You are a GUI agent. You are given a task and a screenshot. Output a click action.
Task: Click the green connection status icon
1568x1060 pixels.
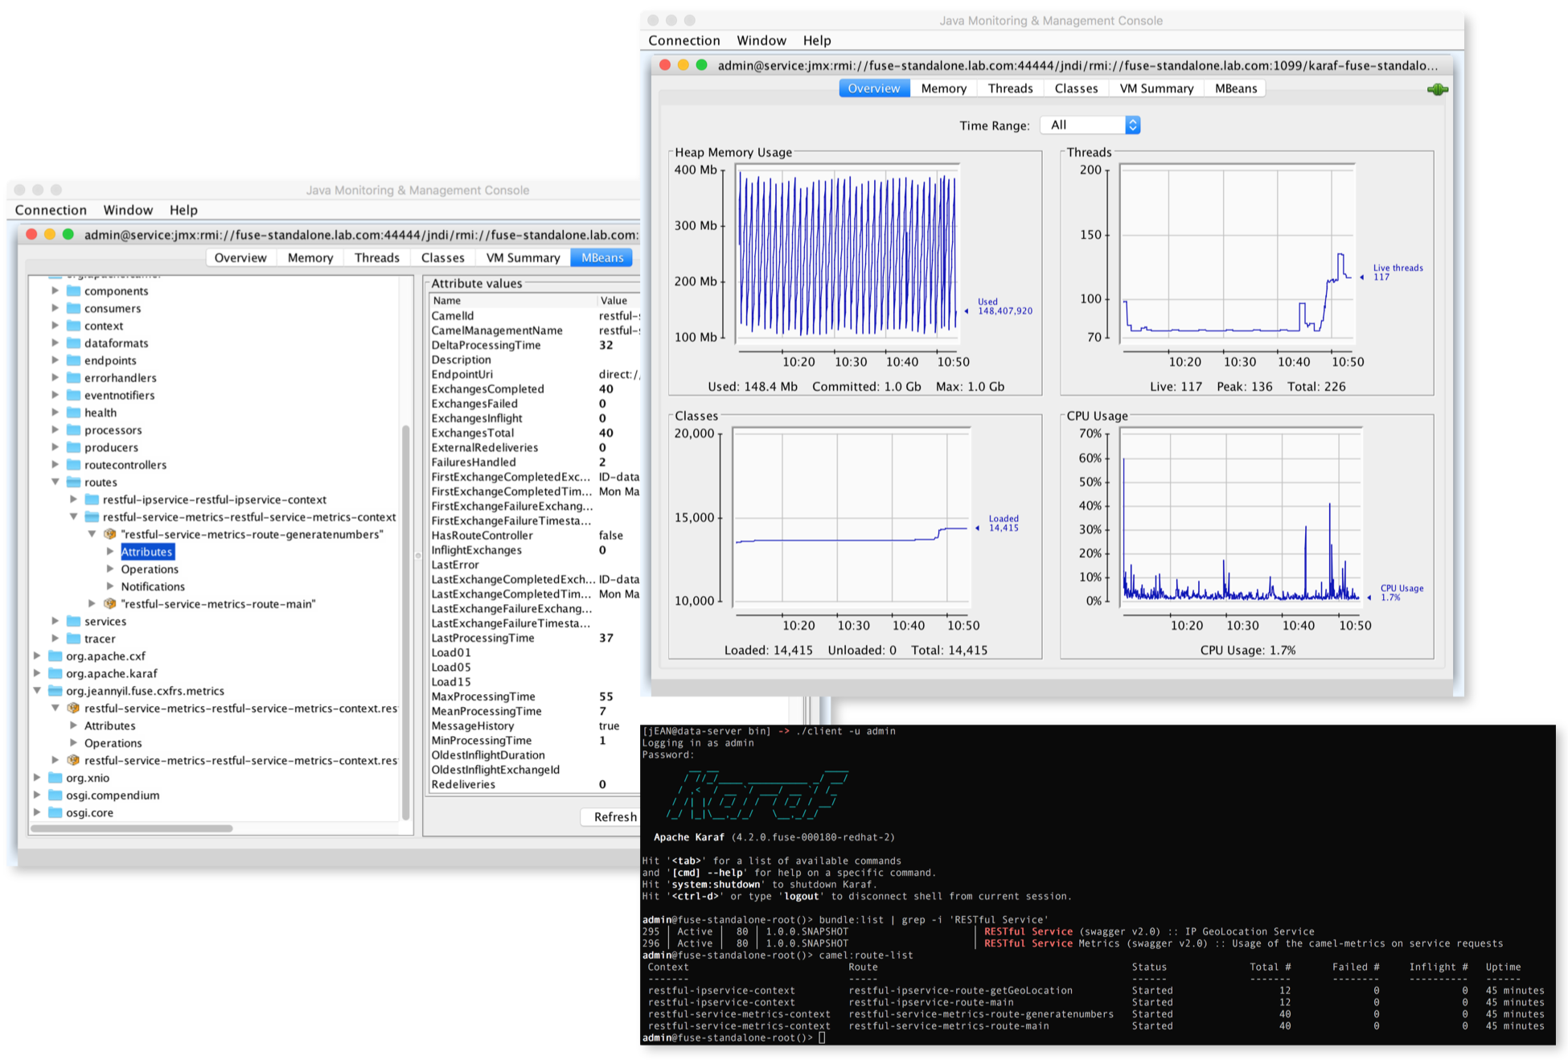pos(1437,89)
